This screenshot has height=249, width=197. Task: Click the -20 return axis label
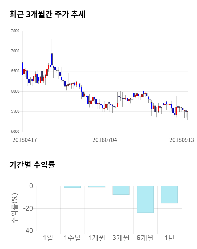pyautogui.click(x=28, y=208)
